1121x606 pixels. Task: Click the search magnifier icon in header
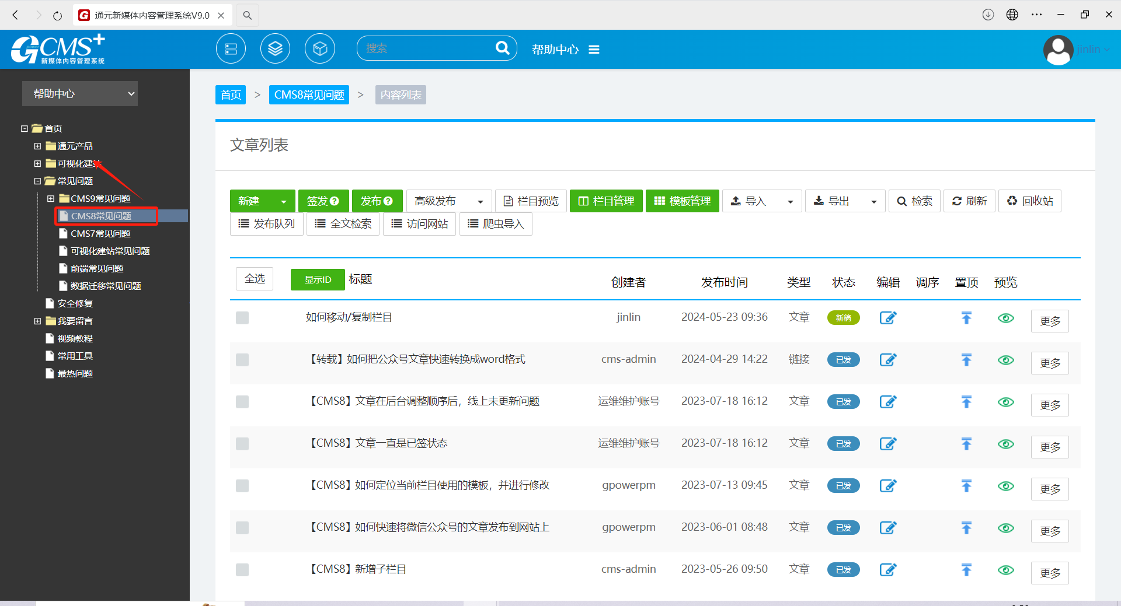point(502,48)
